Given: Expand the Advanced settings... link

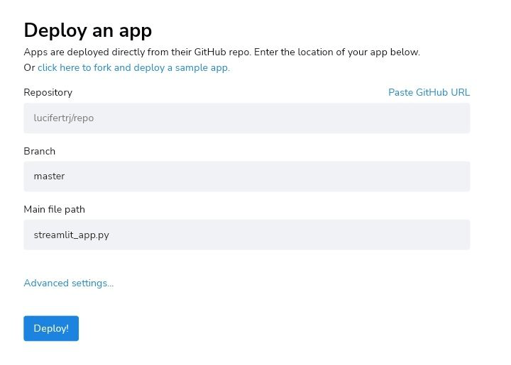Looking at the screenshot, I should [69, 283].
